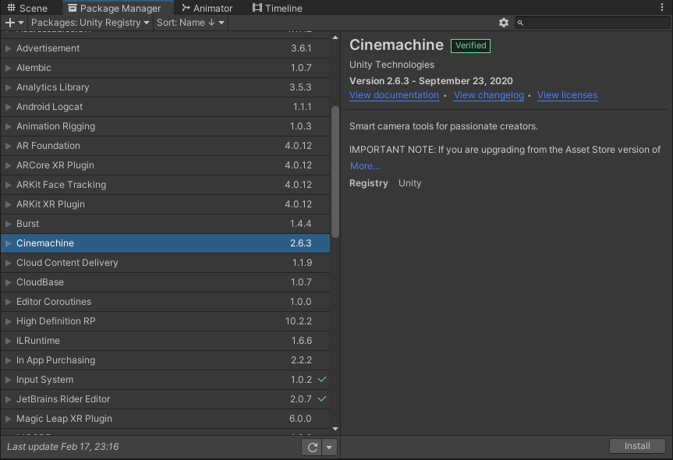The height and width of the screenshot is (460, 673).
Task: Click the refresh package list icon
Action: (313, 447)
